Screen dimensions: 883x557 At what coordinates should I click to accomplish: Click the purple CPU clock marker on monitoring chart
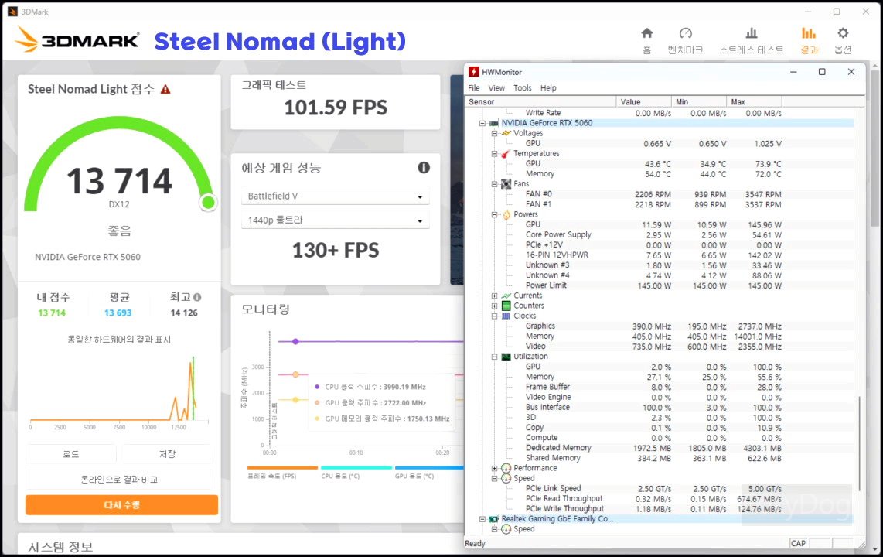(295, 341)
